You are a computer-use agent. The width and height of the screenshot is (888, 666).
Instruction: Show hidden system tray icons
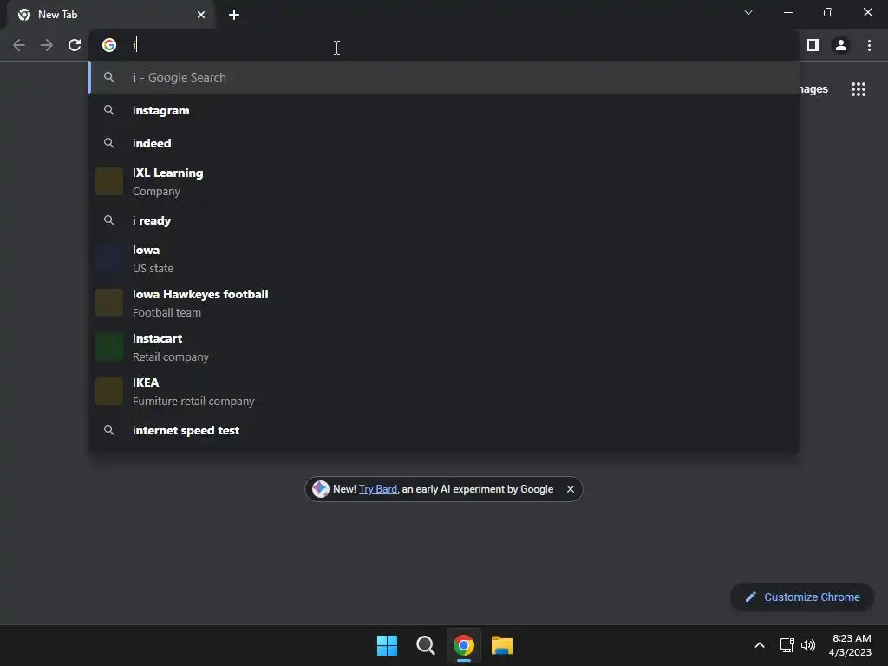(x=760, y=645)
